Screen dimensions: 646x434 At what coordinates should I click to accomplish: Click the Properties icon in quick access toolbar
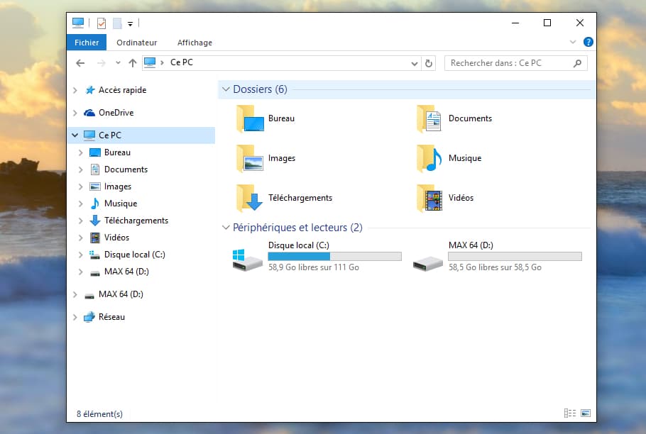click(101, 23)
